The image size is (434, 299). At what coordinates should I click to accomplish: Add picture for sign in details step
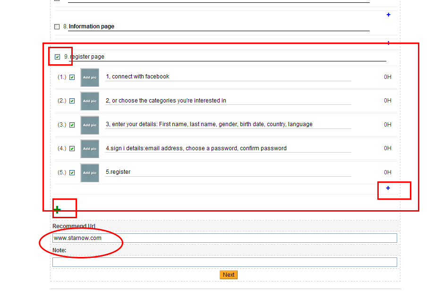[90, 149]
